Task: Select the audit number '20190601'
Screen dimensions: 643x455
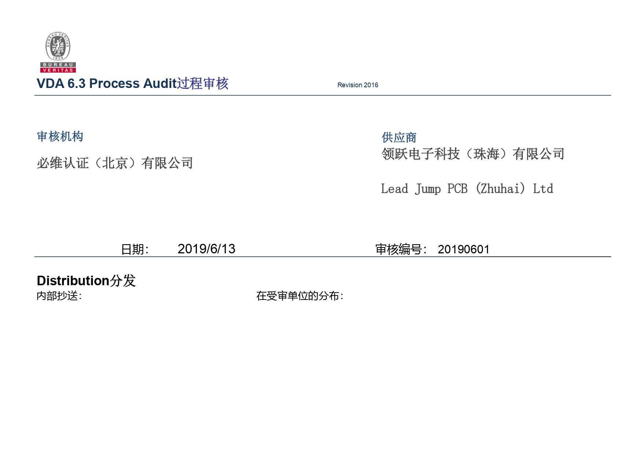Action: pos(463,249)
